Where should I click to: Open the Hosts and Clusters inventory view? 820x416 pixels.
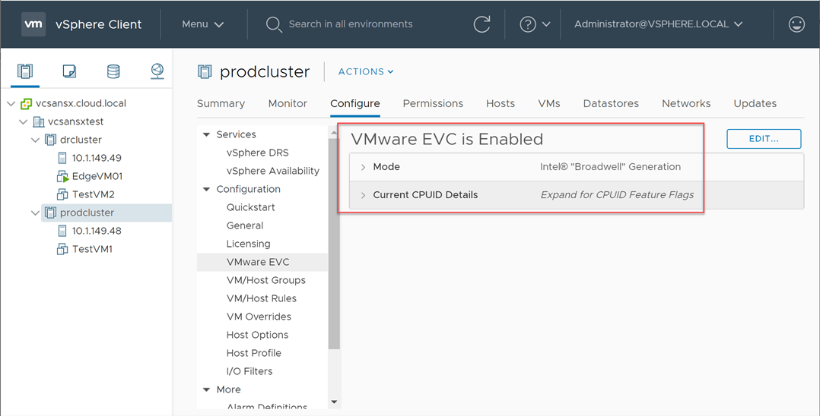click(25, 71)
